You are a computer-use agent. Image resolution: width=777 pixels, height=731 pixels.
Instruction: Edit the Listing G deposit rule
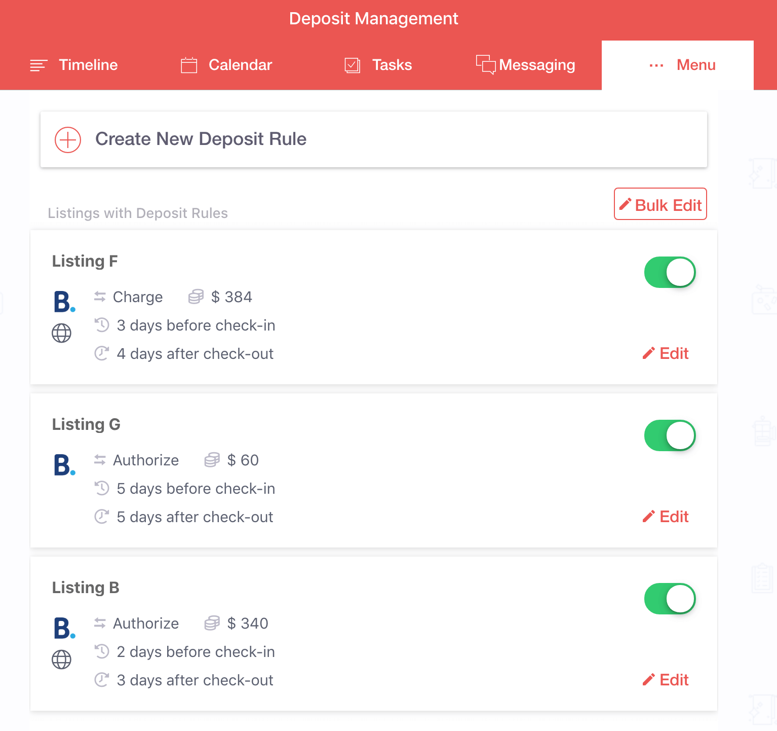click(666, 517)
